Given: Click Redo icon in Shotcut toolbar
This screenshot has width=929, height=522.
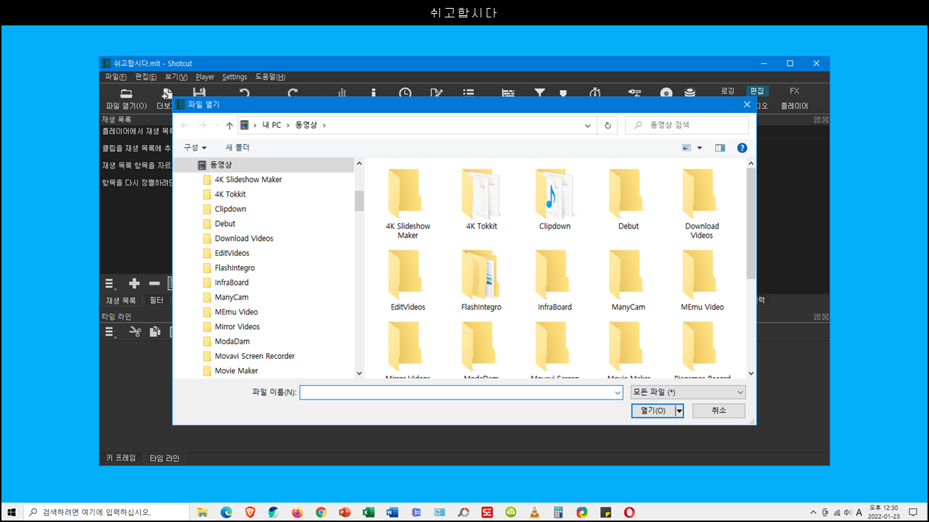Looking at the screenshot, I should (x=292, y=93).
